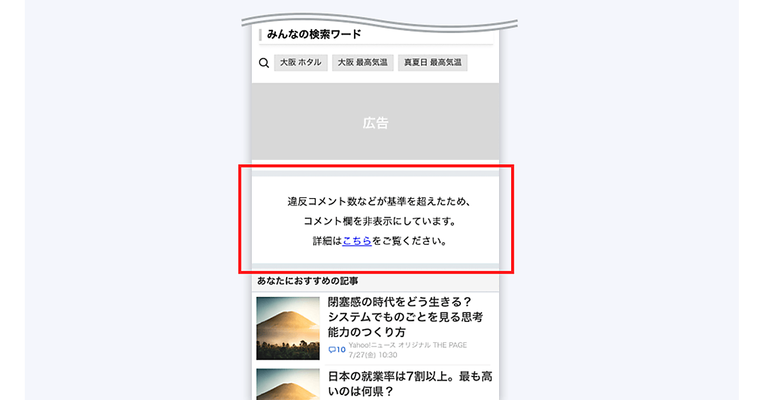The height and width of the screenshot is (400, 763).
Task: Click the 違反コメント数などが基準を超えたため text line
Action: pyautogui.click(x=378, y=202)
